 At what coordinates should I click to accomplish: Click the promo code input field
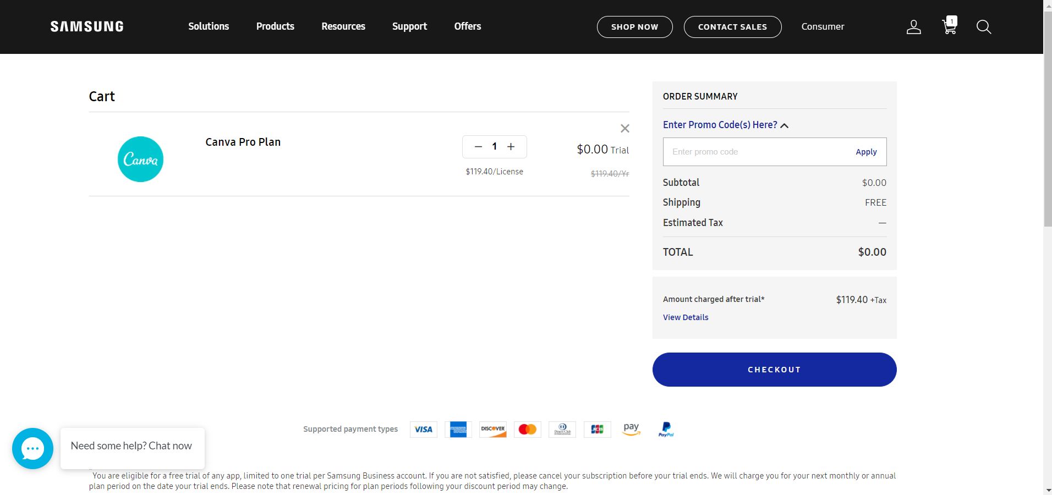pyautogui.click(x=754, y=152)
